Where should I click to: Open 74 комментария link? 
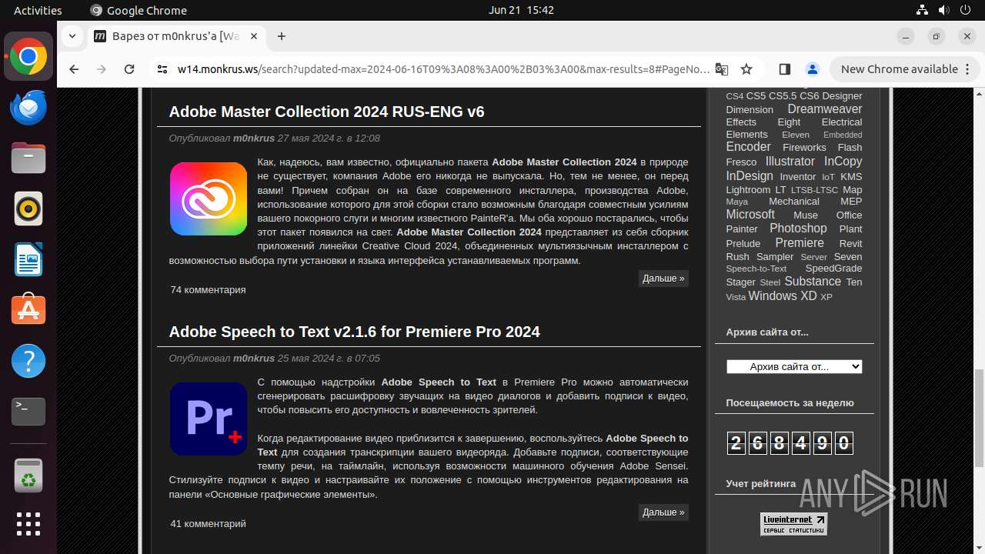click(208, 290)
